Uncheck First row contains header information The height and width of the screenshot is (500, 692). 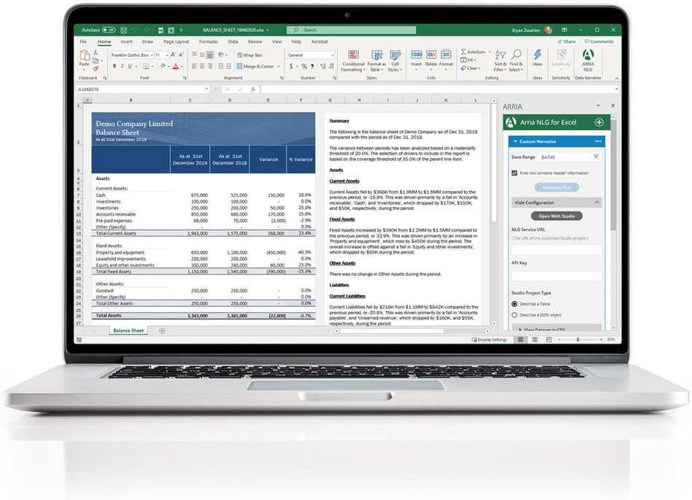coord(514,173)
